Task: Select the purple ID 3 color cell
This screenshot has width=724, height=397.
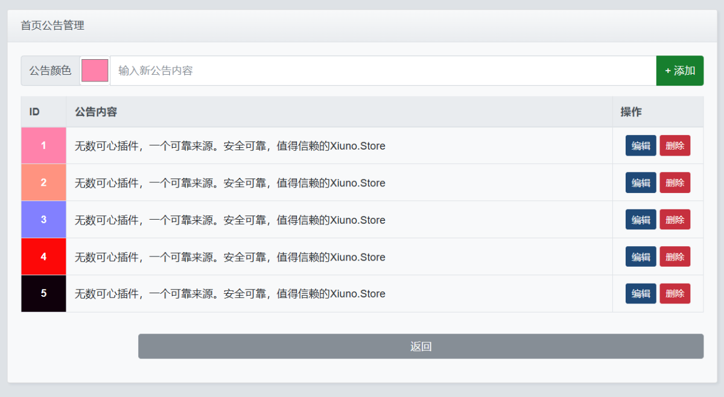Action: (43, 220)
